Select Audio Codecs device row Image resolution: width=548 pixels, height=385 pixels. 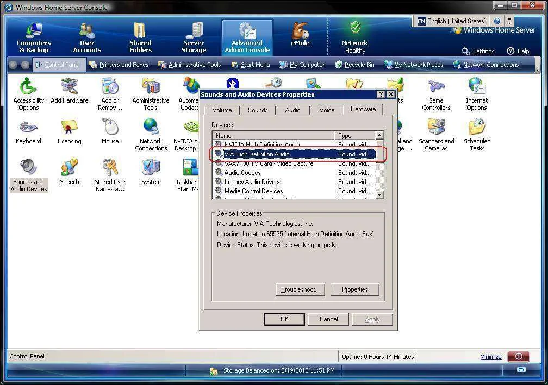[x=294, y=173]
